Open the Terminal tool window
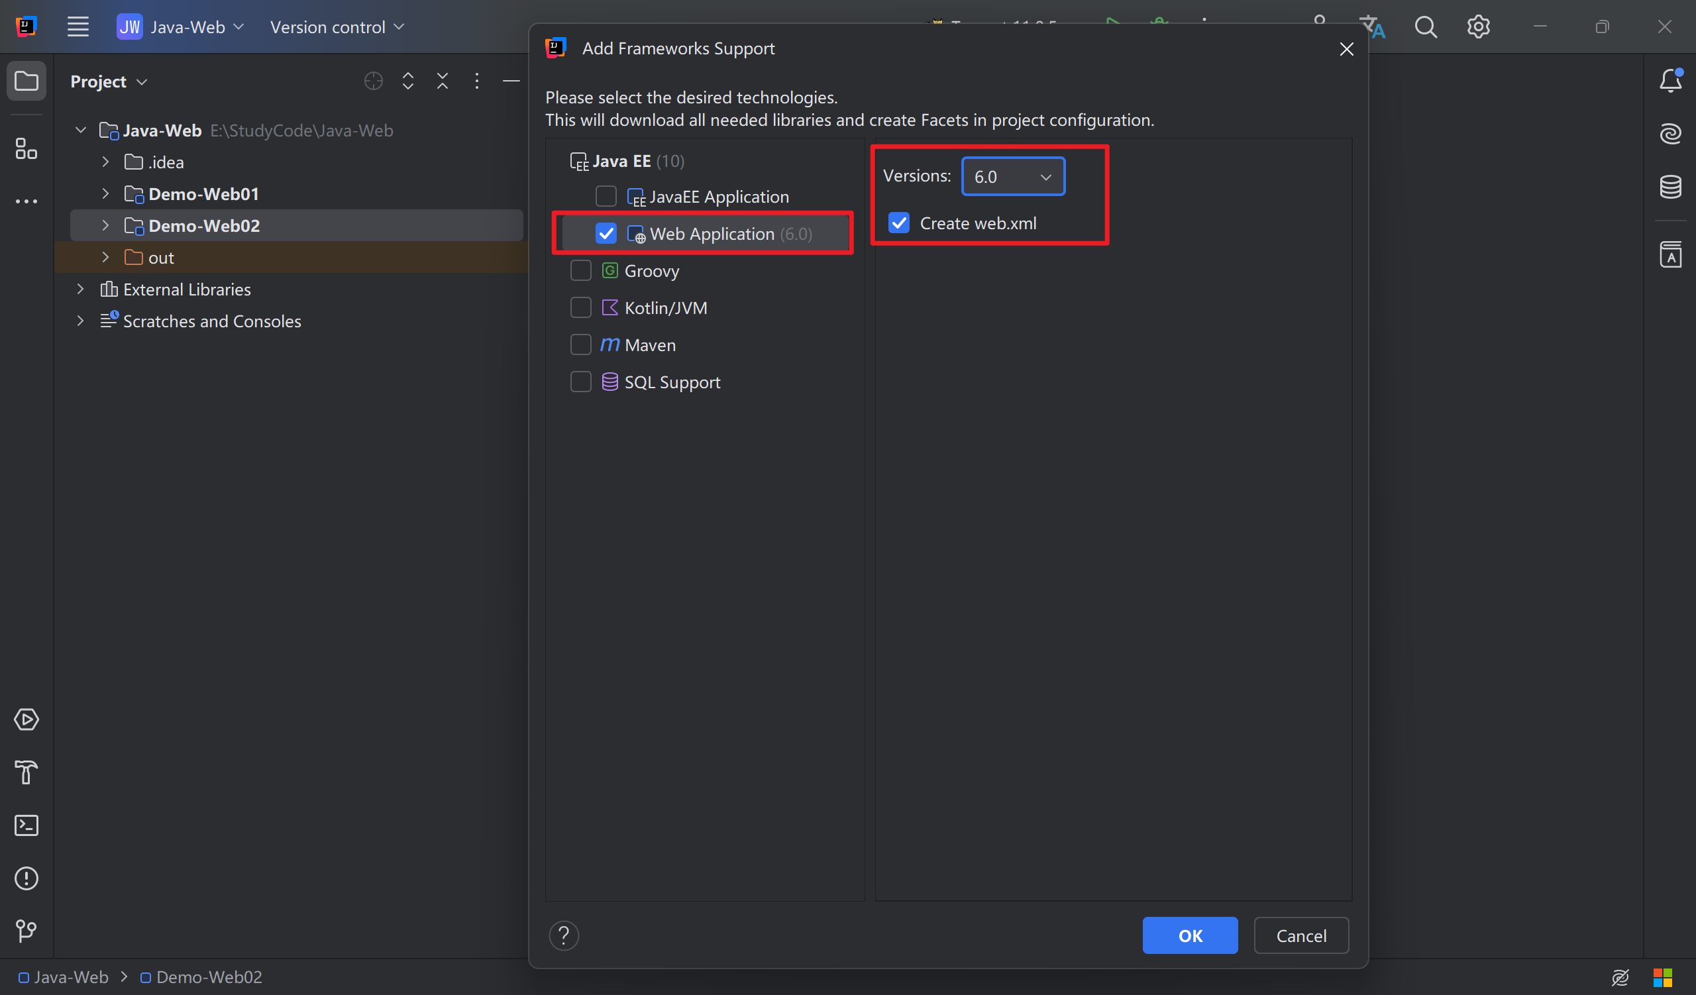The image size is (1696, 995). pos(26,825)
